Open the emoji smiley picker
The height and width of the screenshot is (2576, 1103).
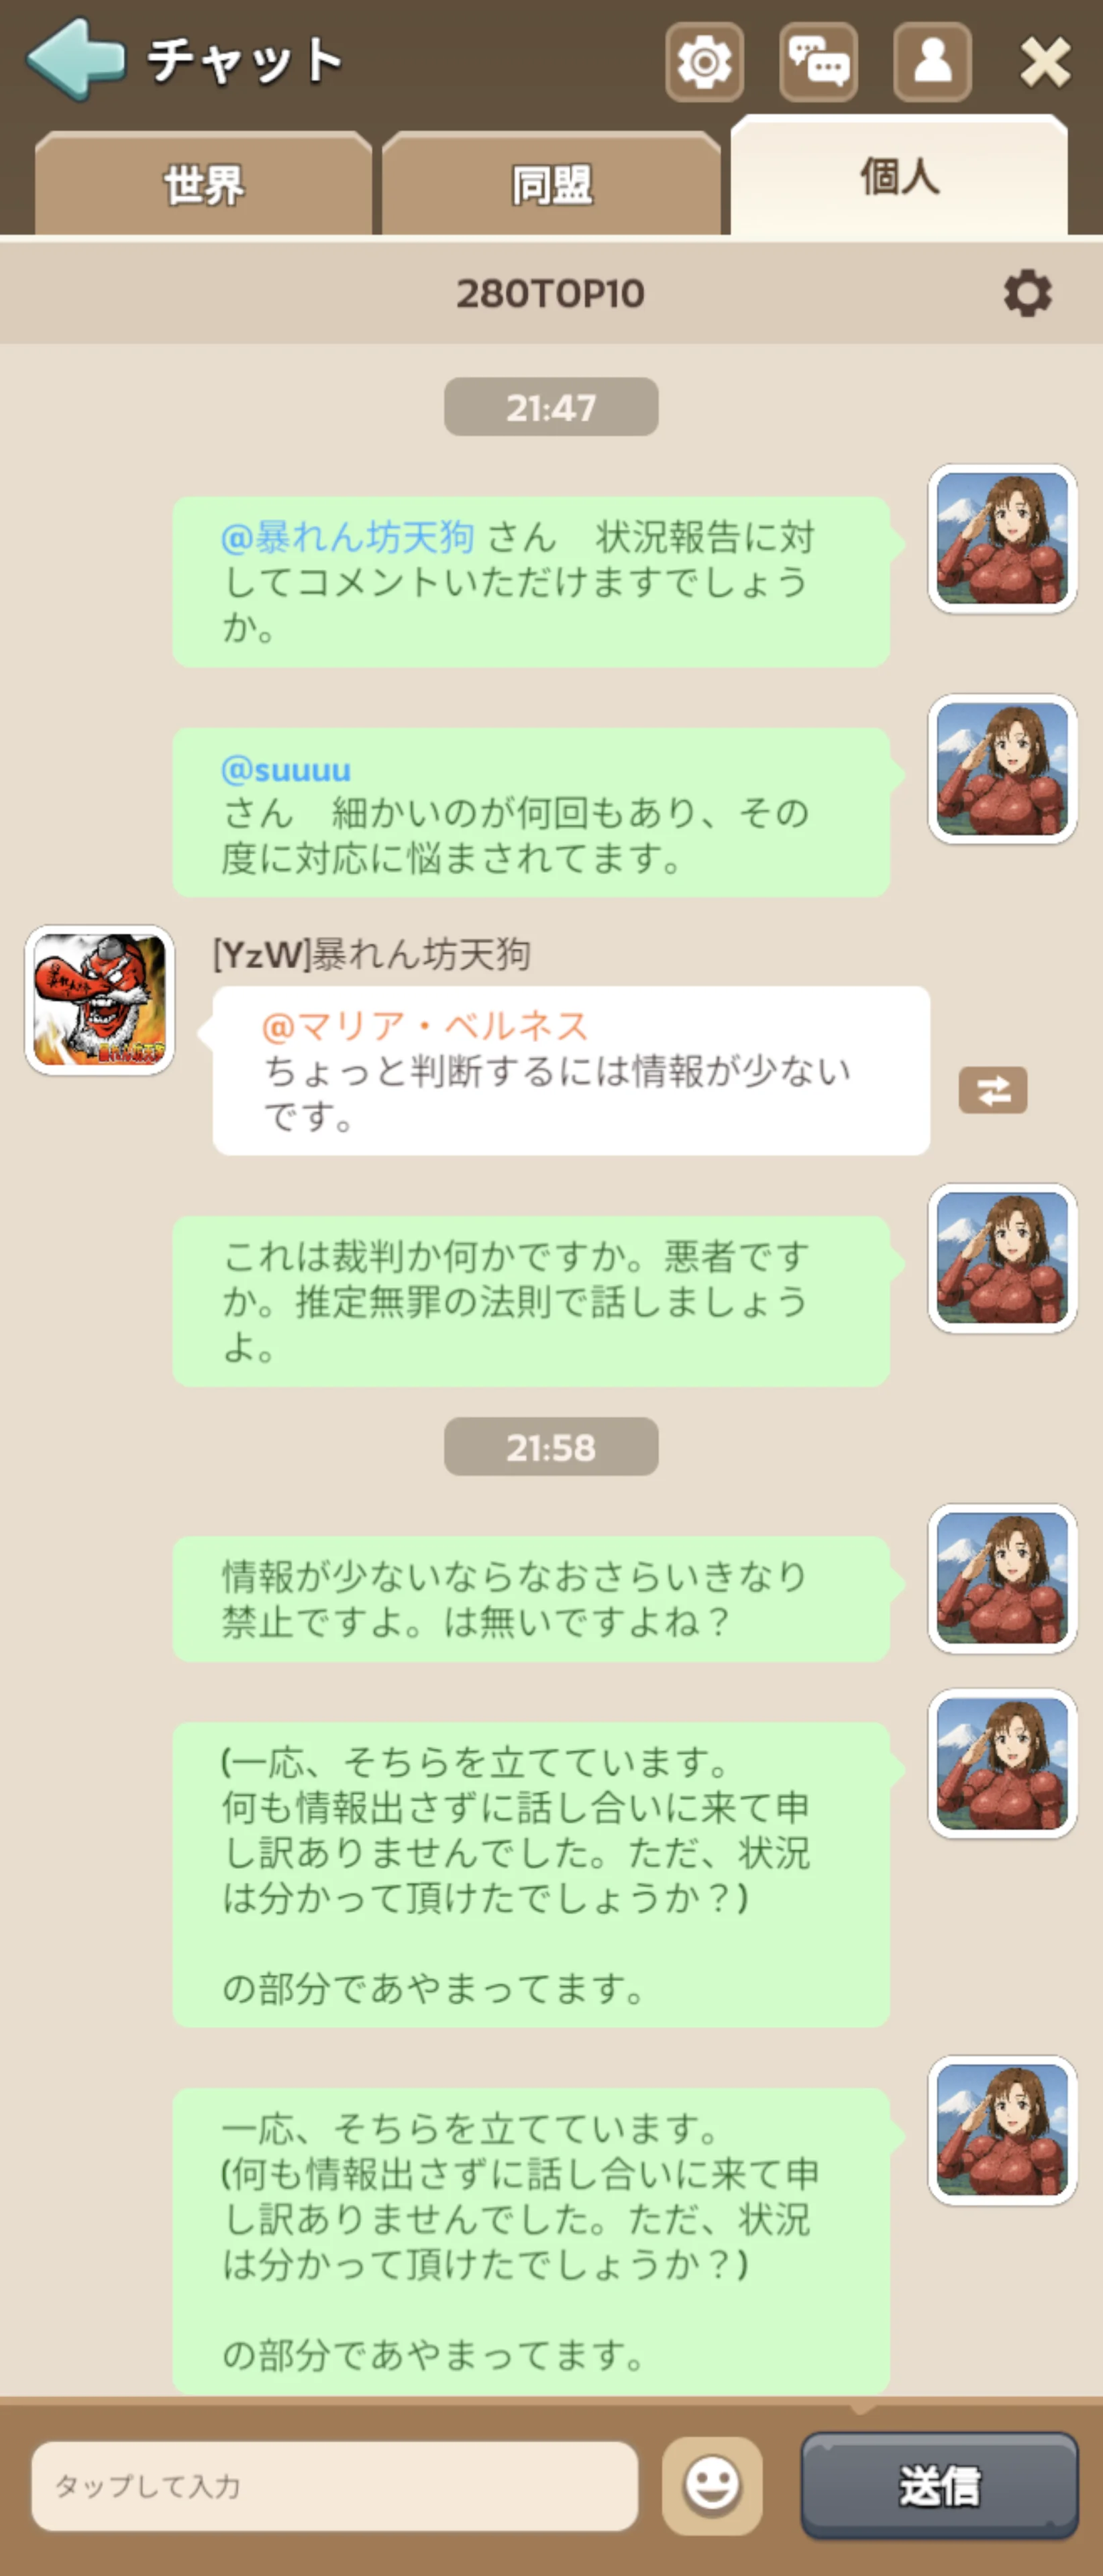712,2485
